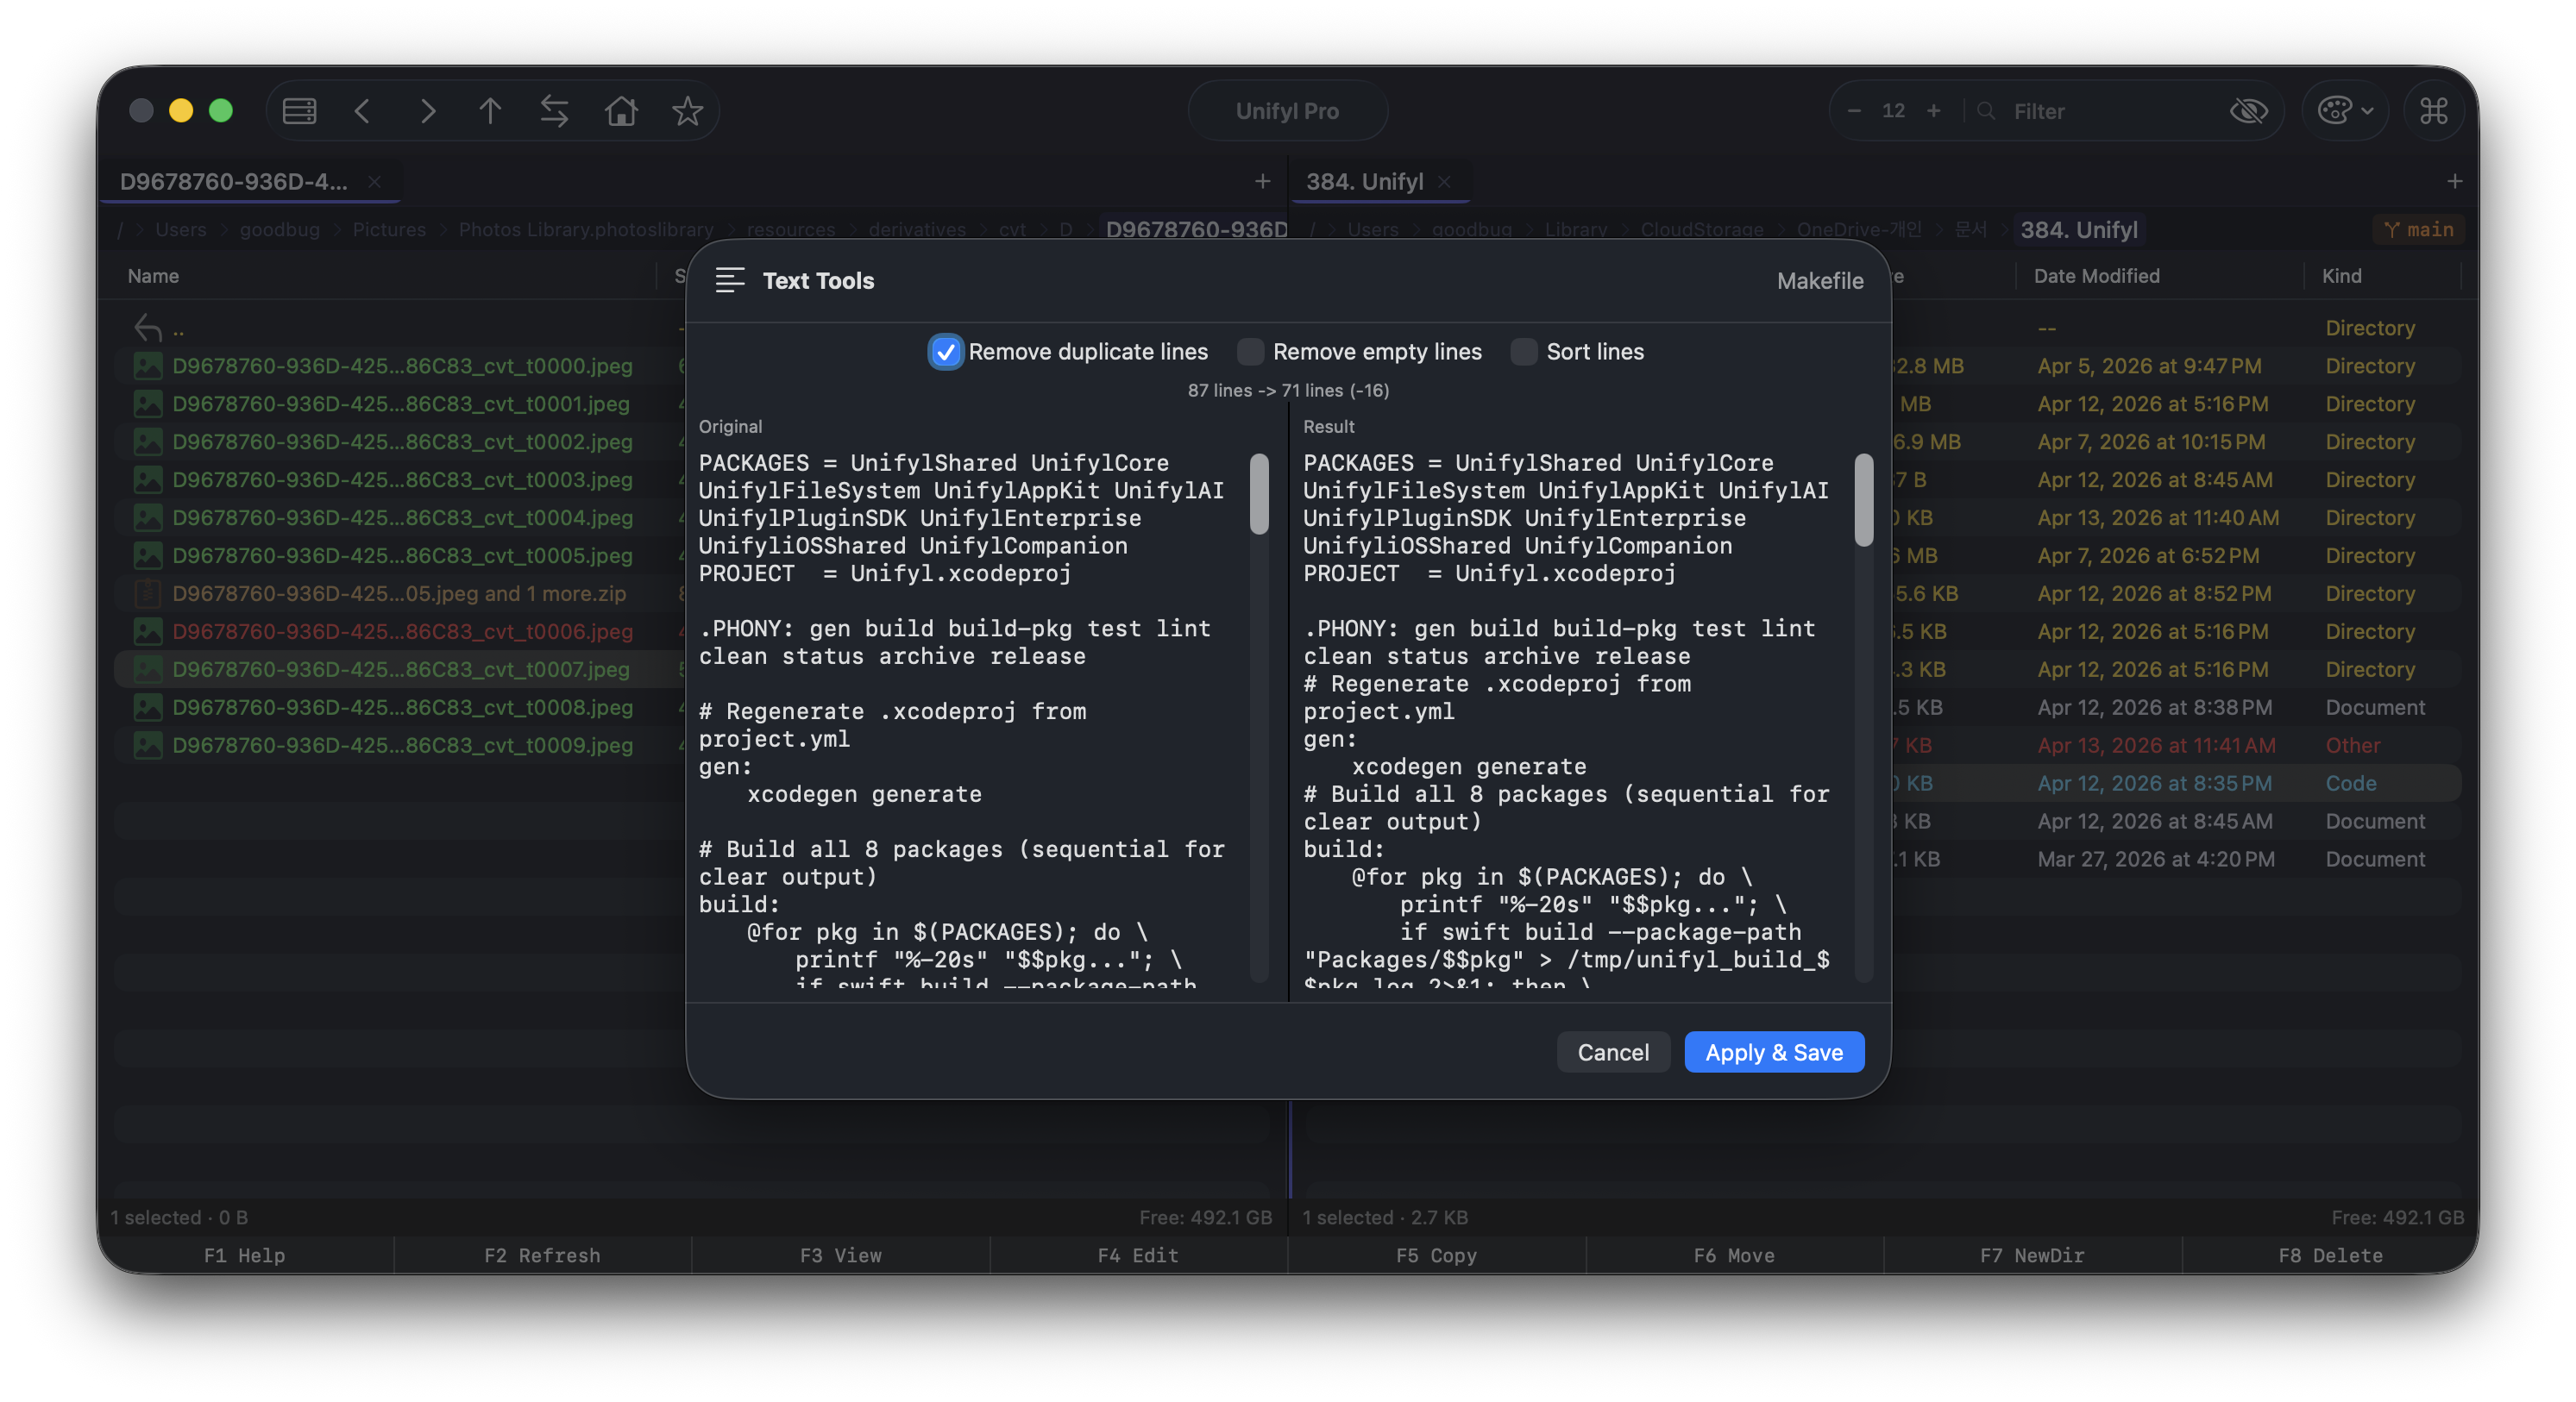2576x1402 pixels.
Task: Click the Cancel button
Action: 1612,1052
